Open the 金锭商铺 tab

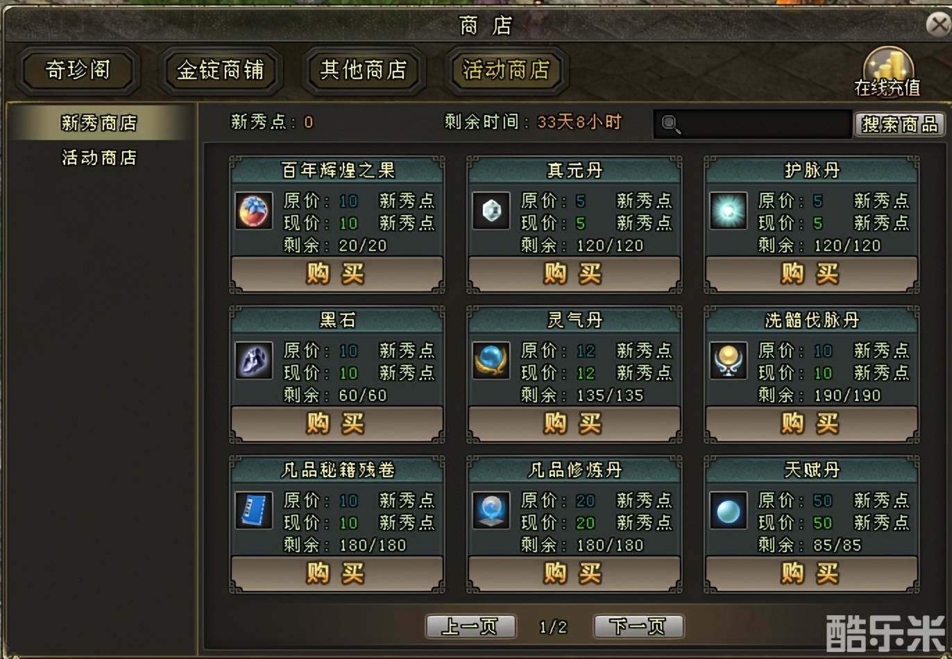coord(221,70)
